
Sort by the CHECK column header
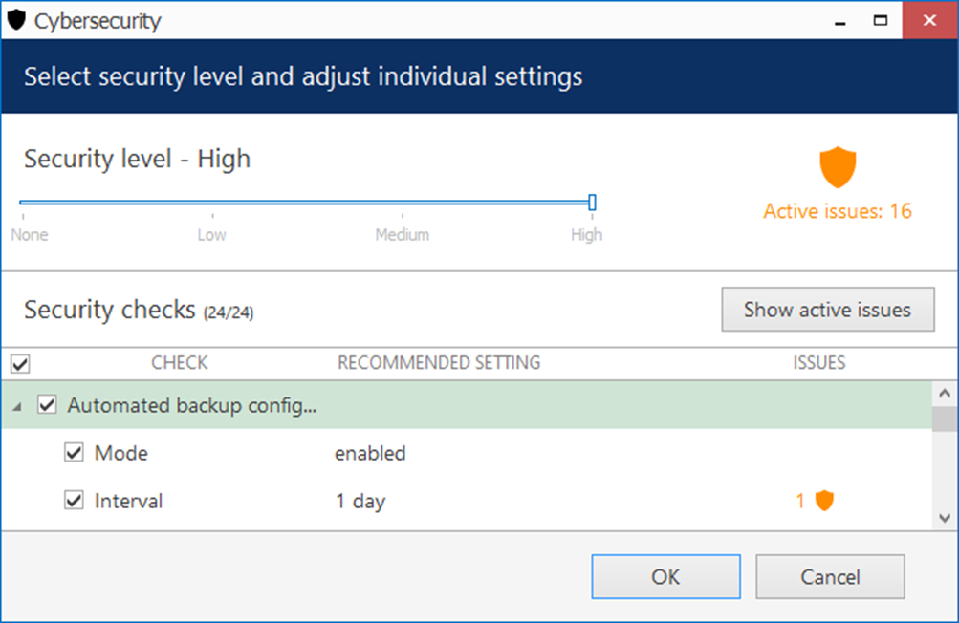point(179,363)
